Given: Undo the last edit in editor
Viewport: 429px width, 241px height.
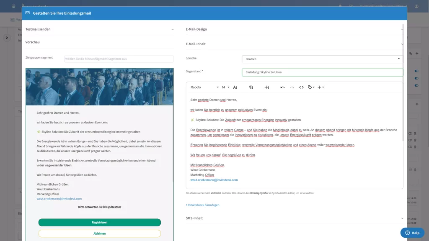Looking at the screenshot, I should click(282, 87).
